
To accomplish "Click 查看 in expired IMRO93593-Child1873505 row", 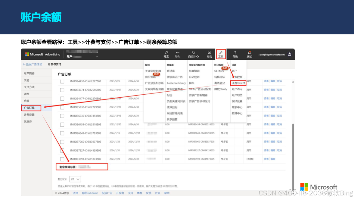I will 266,159.
